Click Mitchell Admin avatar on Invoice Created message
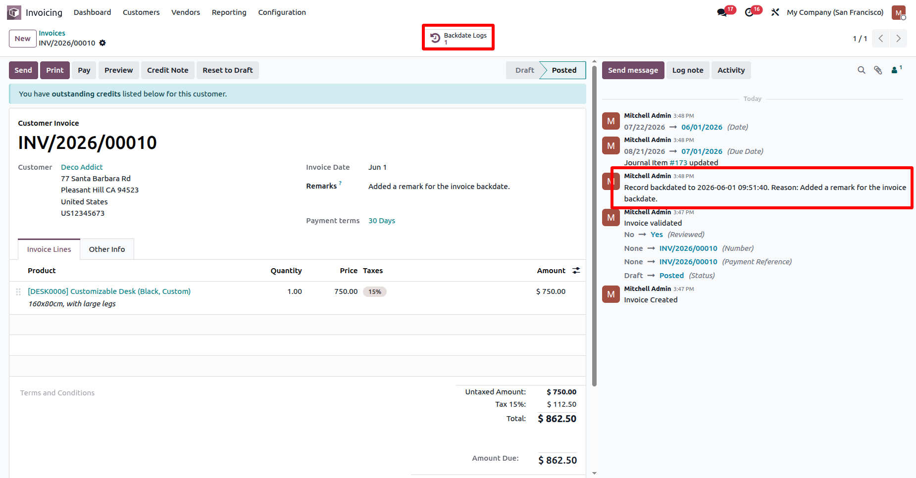This screenshot has height=478, width=916. click(x=611, y=294)
